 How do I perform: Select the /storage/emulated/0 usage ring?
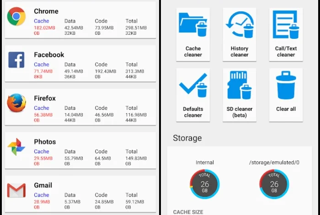click(x=274, y=184)
